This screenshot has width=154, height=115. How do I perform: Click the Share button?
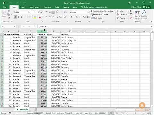[147, 7]
